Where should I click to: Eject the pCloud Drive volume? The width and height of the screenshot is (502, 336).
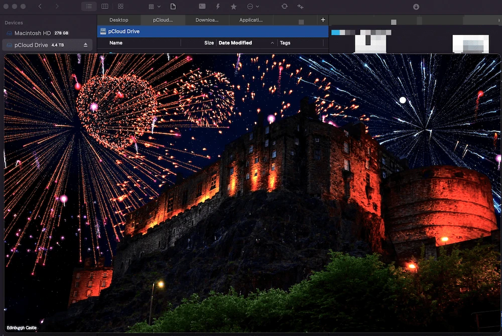(85, 45)
